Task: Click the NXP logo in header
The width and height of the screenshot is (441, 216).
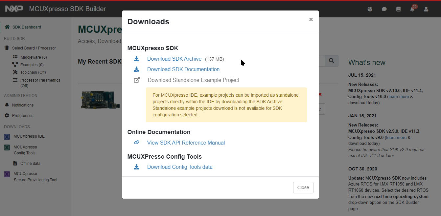Action: 14,9
